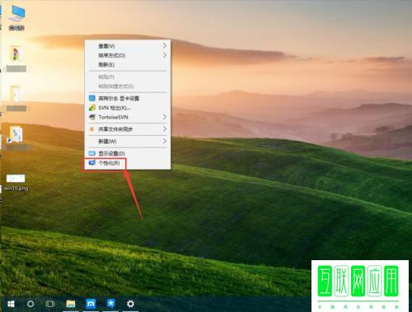Choose 个性化(R) in the context menu
This screenshot has width=412, height=312.
[x=128, y=163]
